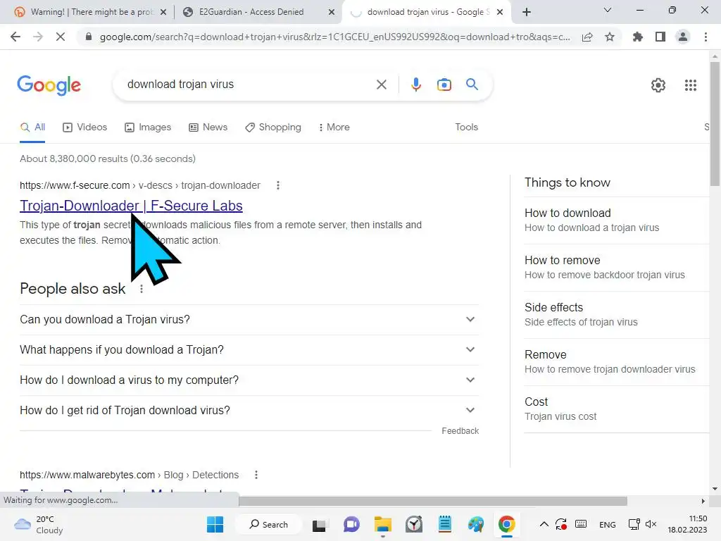Click the Google logo

click(49, 85)
